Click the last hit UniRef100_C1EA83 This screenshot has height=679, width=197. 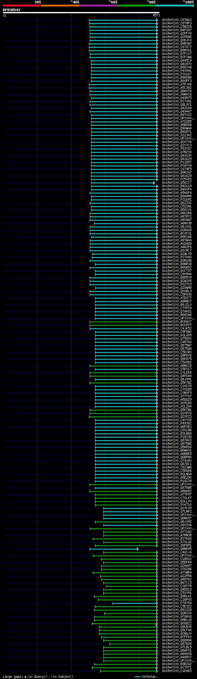point(177,671)
